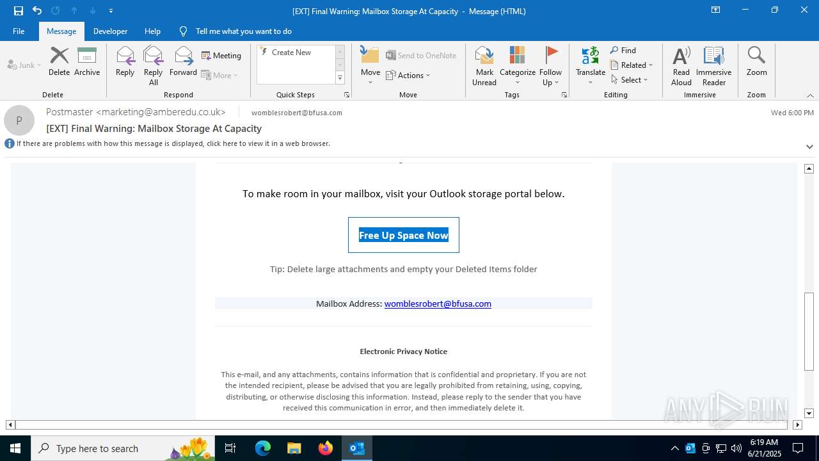
Task: Go to previous item with up arrow
Action: (x=74, y=11)
